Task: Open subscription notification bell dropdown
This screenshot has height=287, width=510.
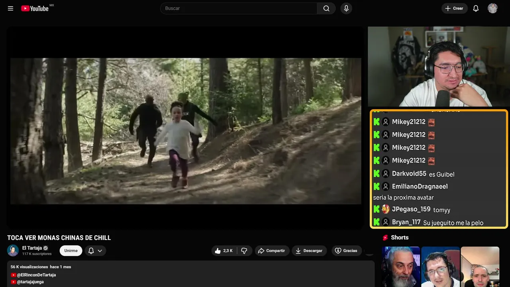Action: click(x=95, y=251)
